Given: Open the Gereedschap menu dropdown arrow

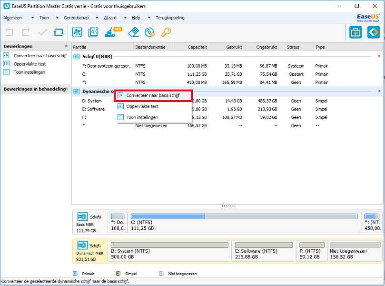Looking at the screenshot, I should coord(97,18).
